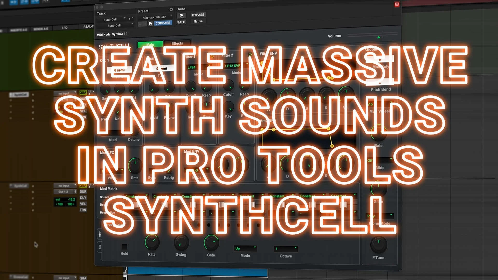Viewport: 498px width, 280px height.
Task: Adjust the arpeggiator Gate knob
Action: click(211, 243)
